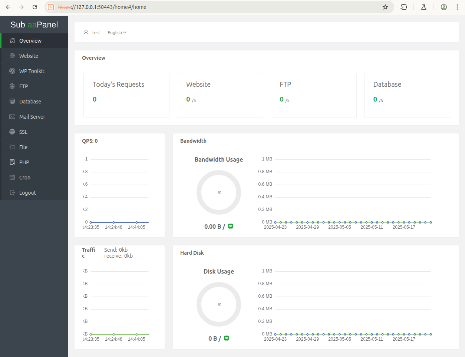Click the Website globe icon in sidebar
465x357 pixels.
12,56
